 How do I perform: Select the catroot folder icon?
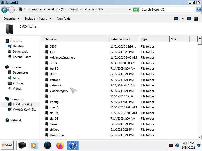pos(47,80)
